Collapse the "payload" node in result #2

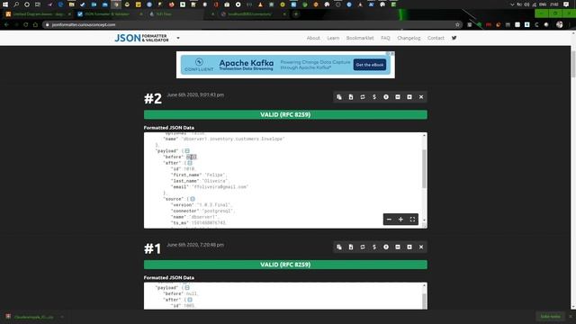(x=187, y=151)
